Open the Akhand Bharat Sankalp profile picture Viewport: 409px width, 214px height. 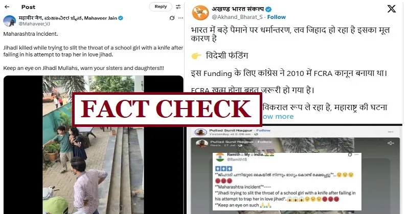click(200, 12)
